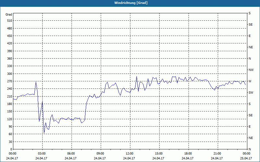Select the 270 value on the degree axis
The height and width of the screenshot is (162, 260).
[10, 81]
